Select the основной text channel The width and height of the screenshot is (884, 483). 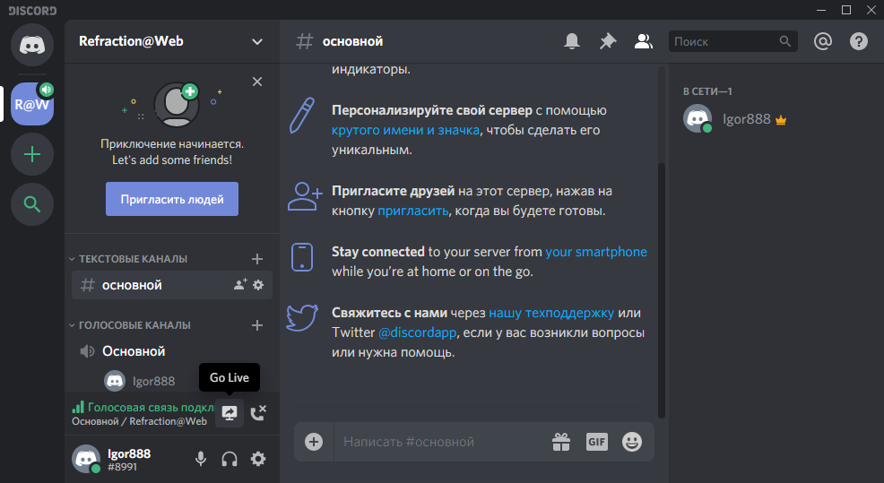(134, 285)
